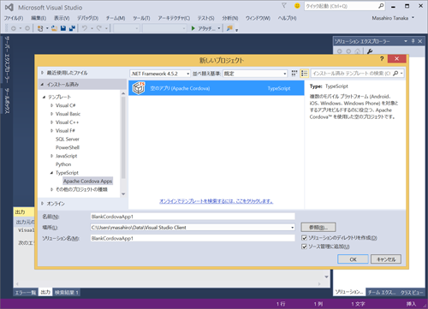The image size is (428, 309).
Task: Open the Tools menu
Action: pyautogui.click(x=141, y=18)
